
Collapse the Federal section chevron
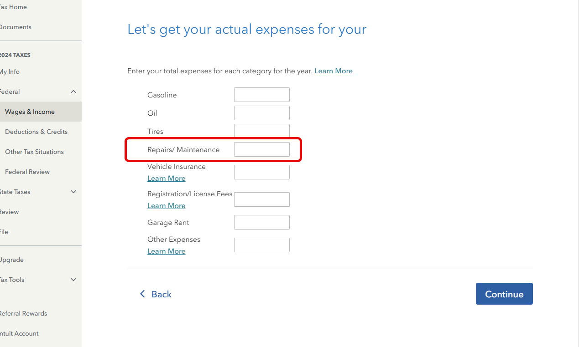coord(73,92)
